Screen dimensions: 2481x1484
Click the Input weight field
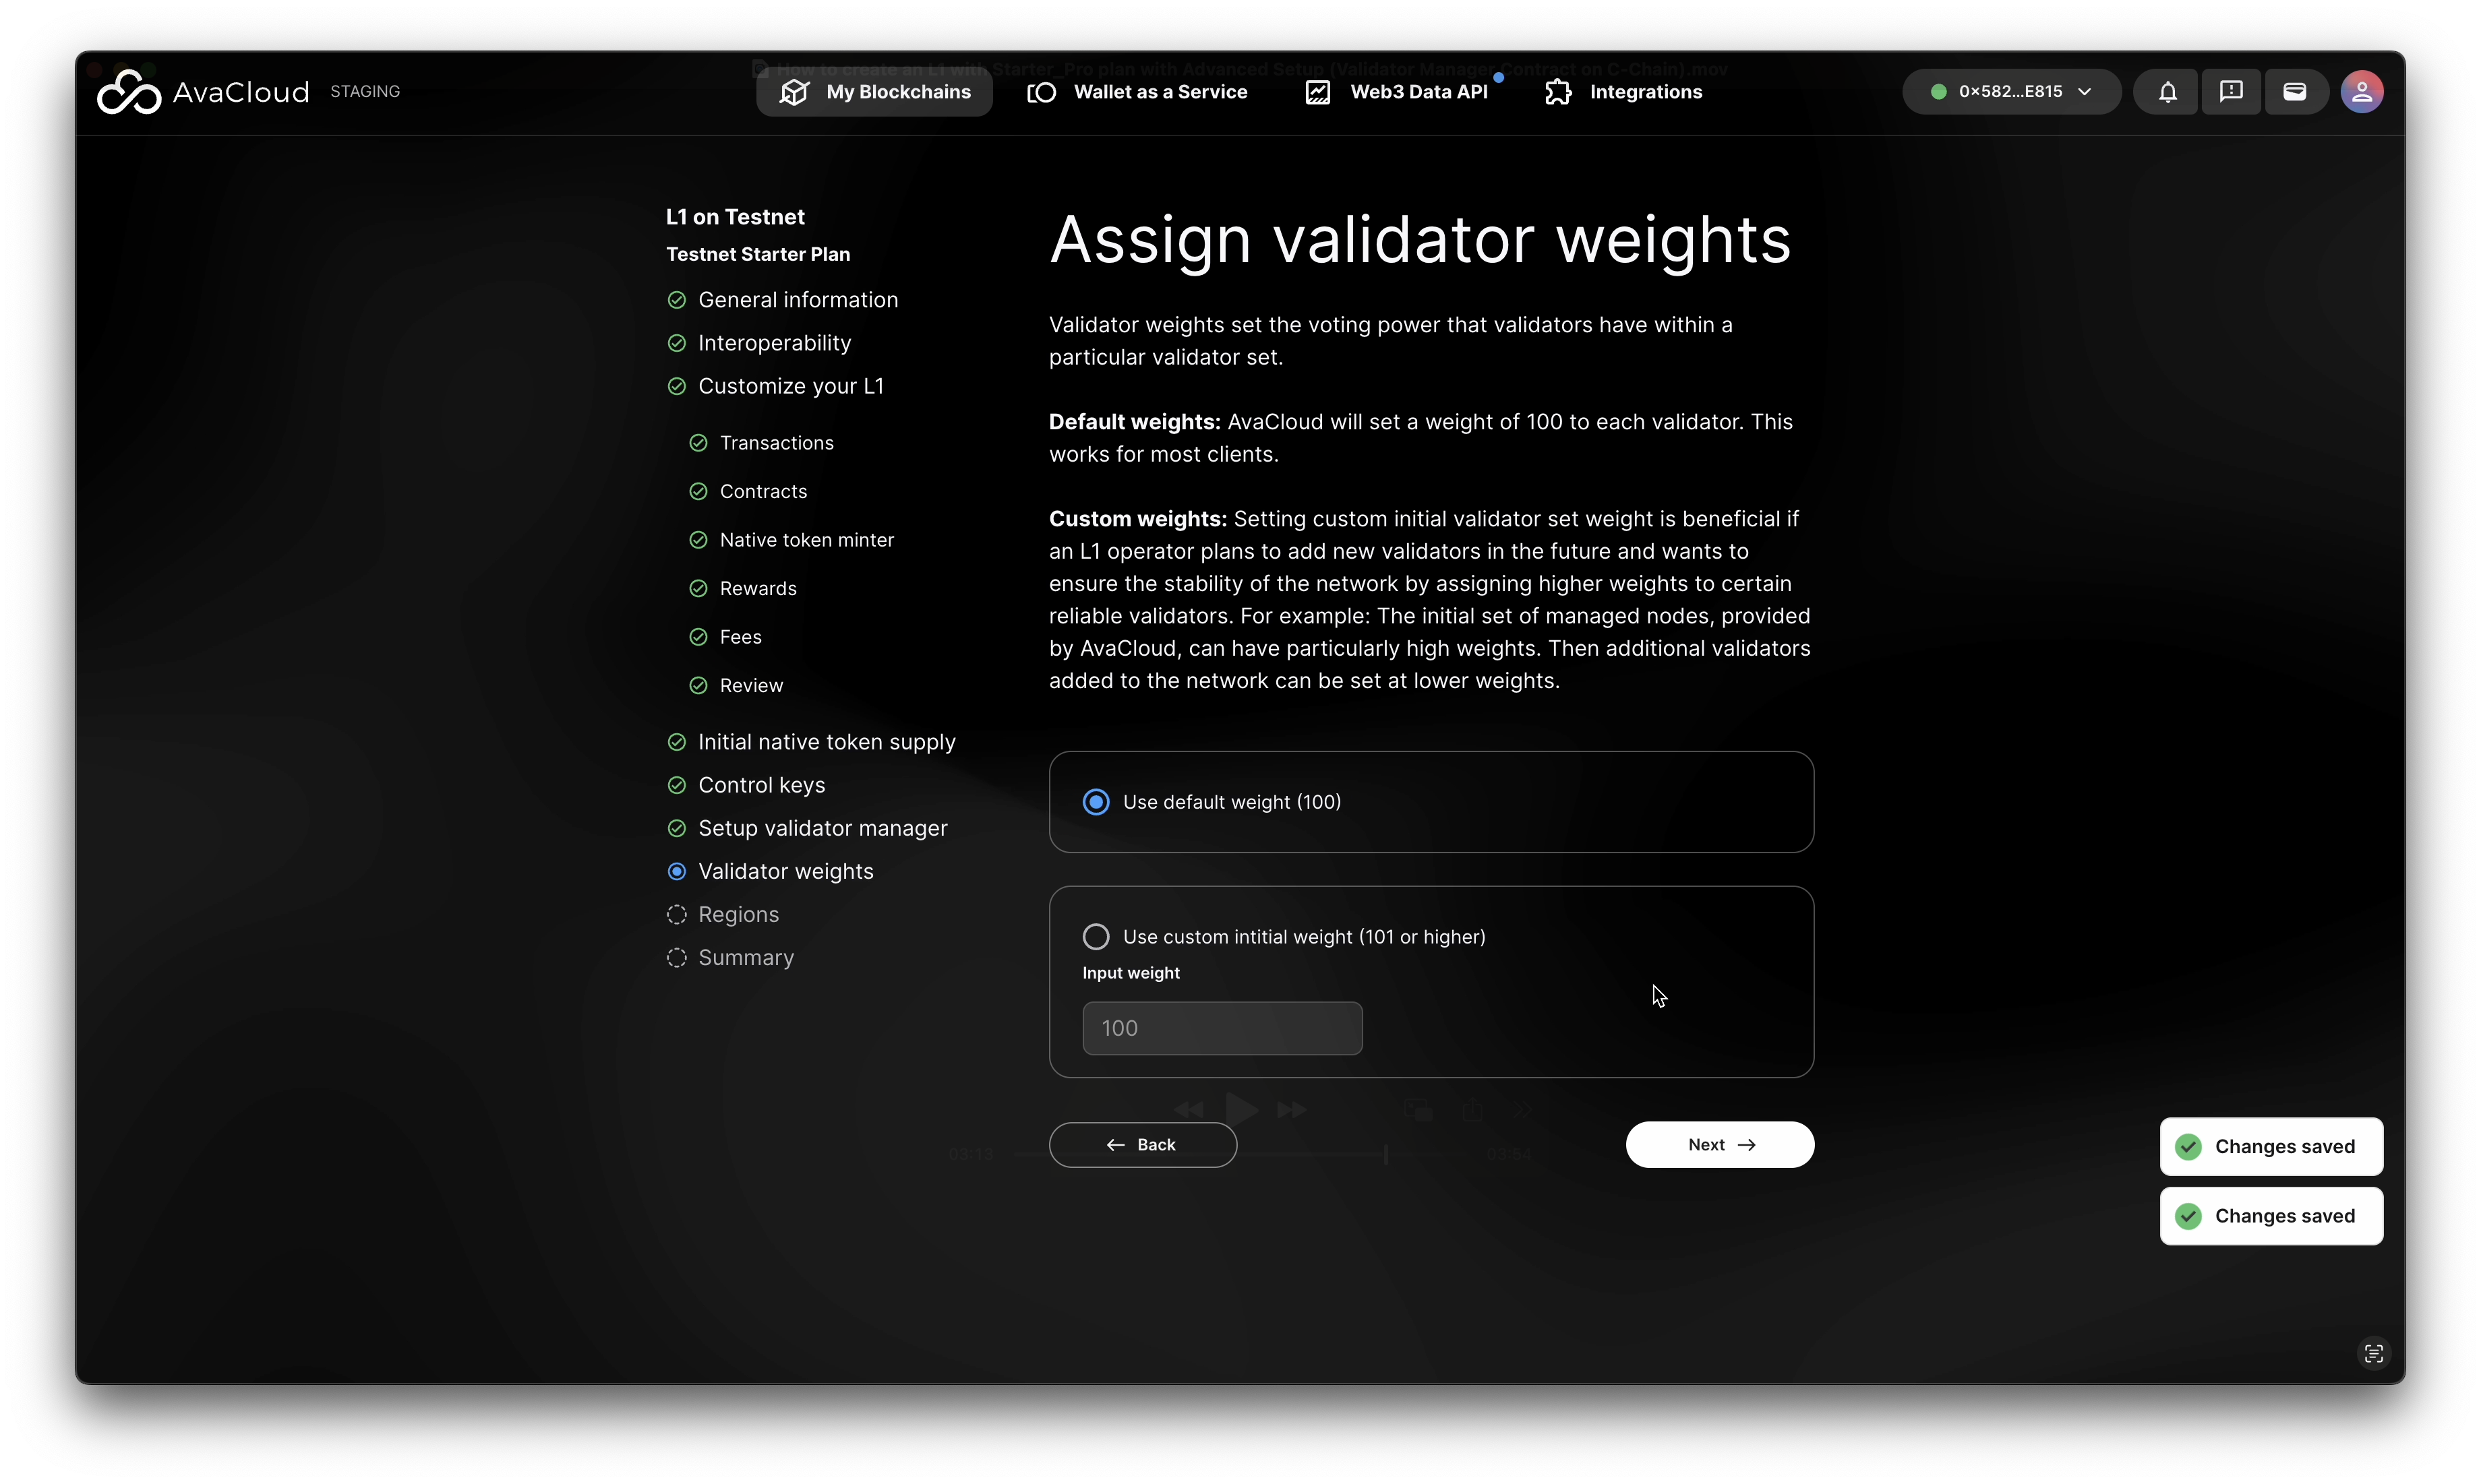click(1222, 1028)
